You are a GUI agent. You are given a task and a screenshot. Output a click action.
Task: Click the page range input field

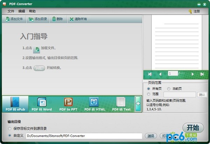pyautogui.click(x=180, y=94)
